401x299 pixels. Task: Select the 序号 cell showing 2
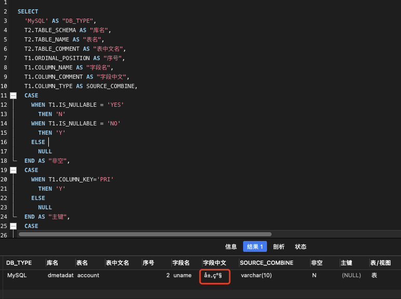(x=168, y=275)
